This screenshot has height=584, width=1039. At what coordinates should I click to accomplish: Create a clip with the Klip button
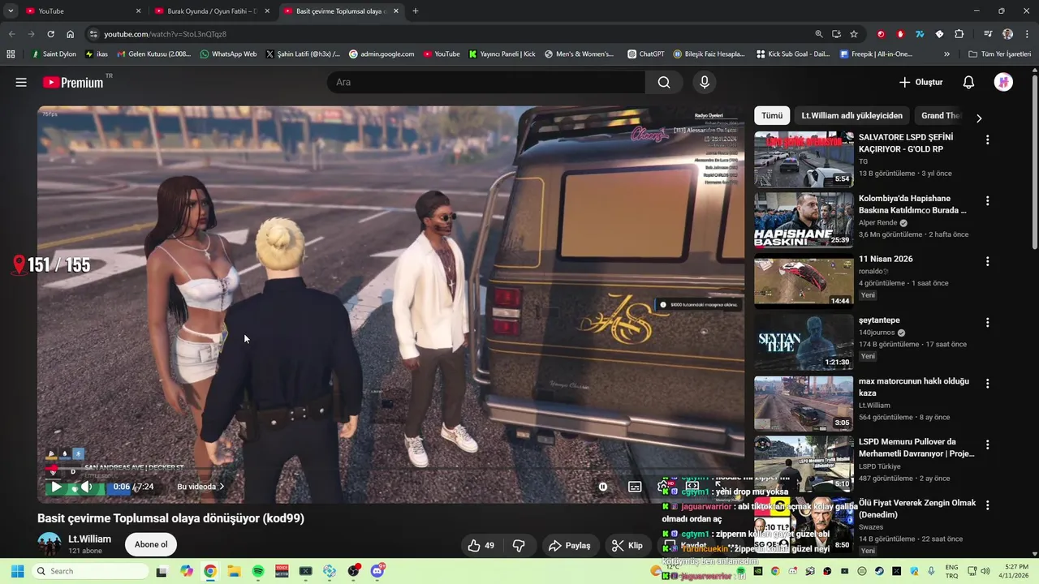pos(627,546)
